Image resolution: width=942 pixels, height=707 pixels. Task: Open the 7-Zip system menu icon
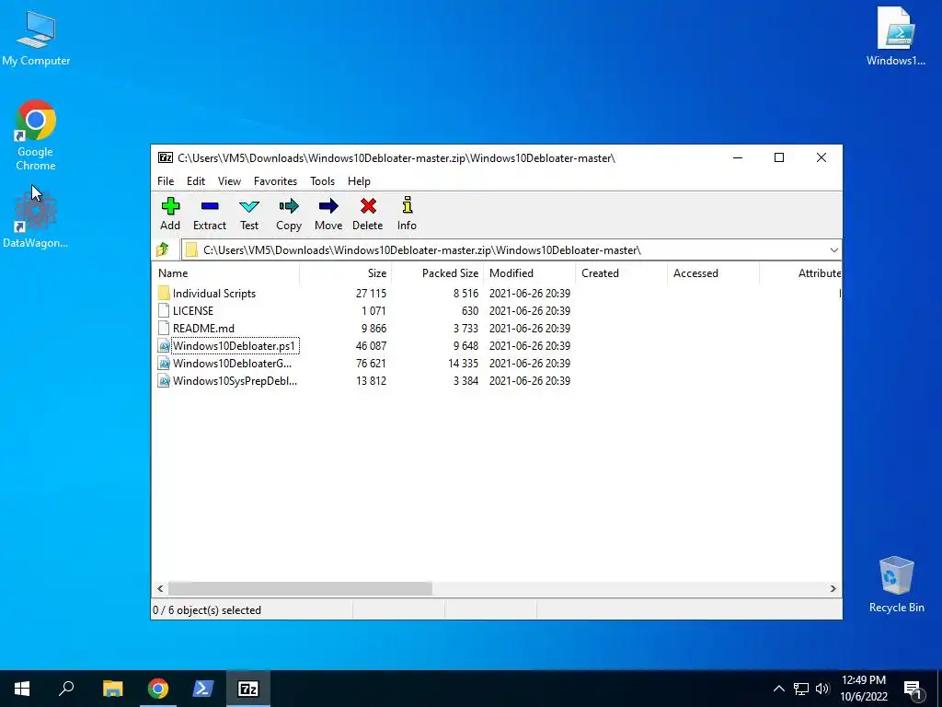[x=166, y=157]
